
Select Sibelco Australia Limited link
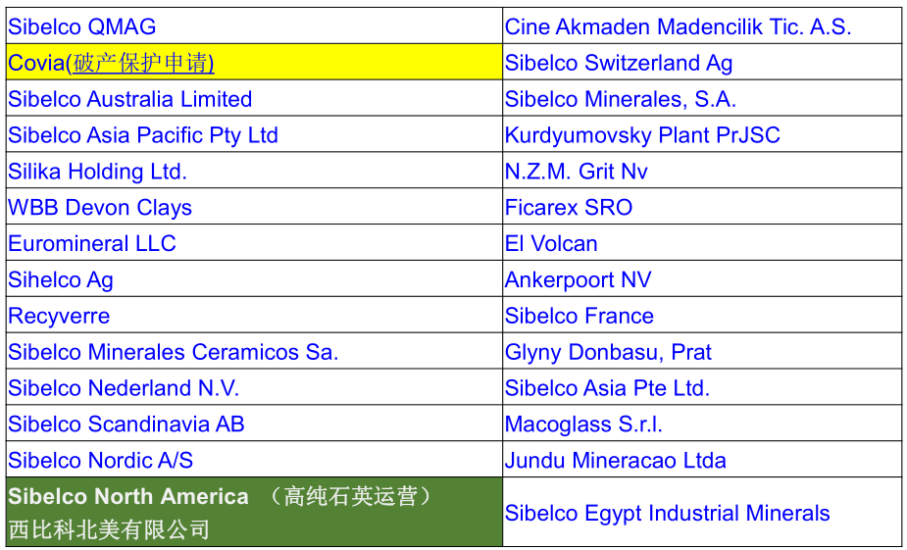[130, 99]
